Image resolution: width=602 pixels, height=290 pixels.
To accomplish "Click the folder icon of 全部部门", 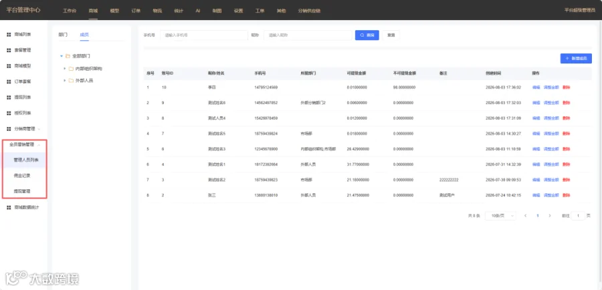I will (x=68, y=56).
